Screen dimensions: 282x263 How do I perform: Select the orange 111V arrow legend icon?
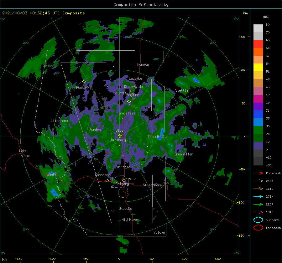258,189
